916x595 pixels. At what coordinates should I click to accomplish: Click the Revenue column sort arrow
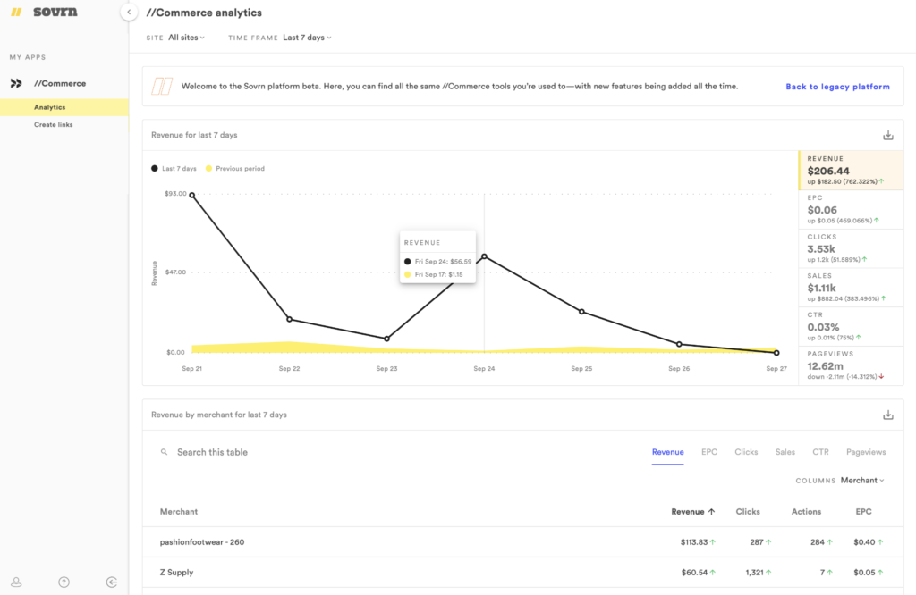coord(711,512)
